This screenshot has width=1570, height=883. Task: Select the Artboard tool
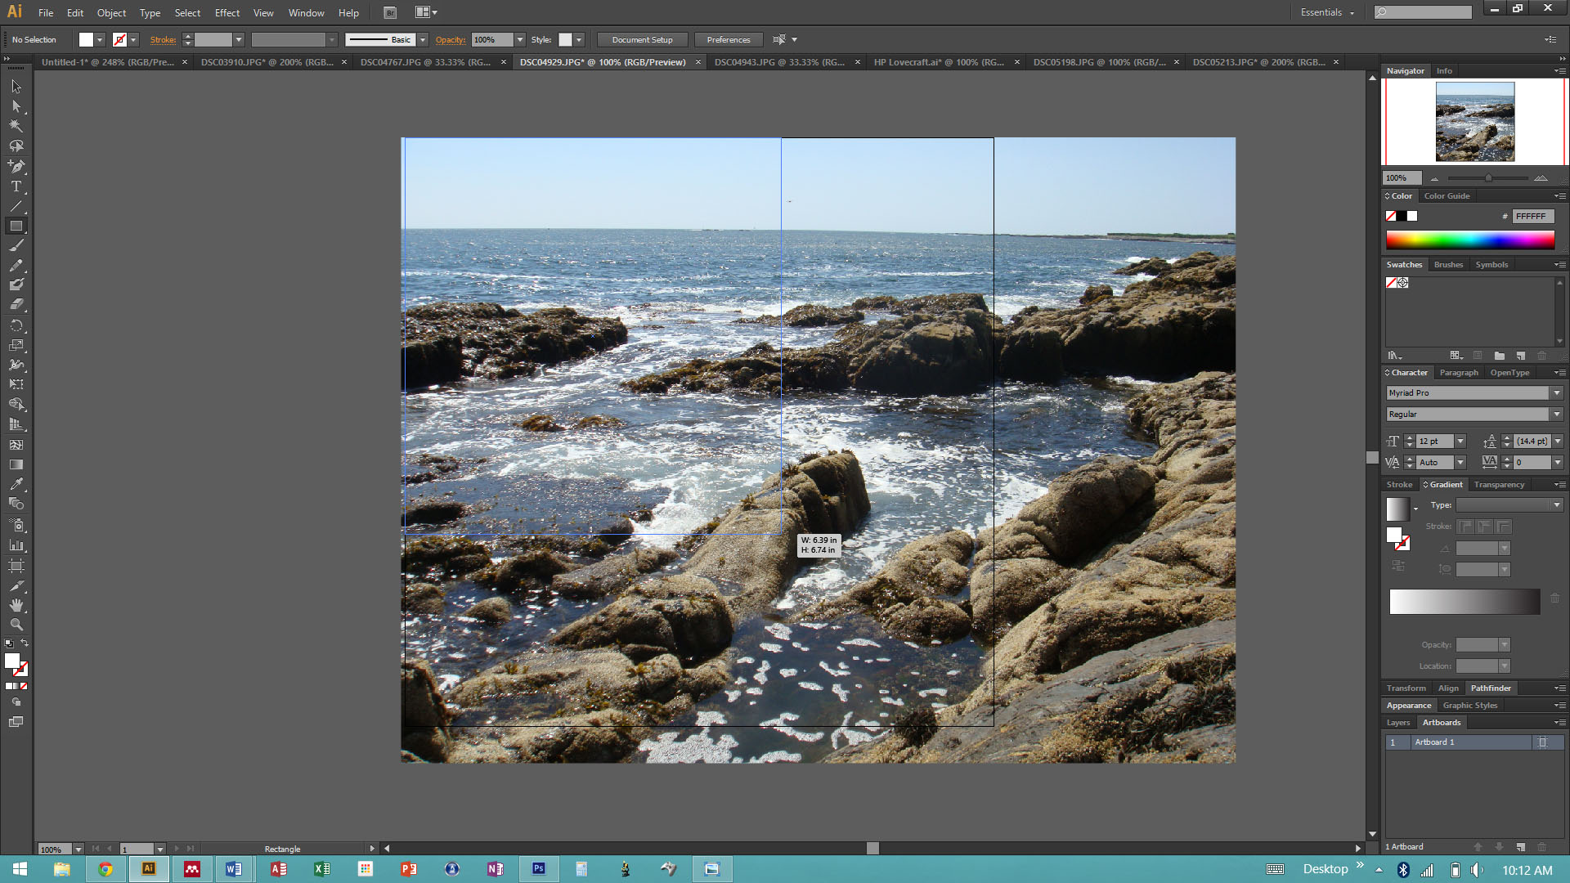pos(16,565)
